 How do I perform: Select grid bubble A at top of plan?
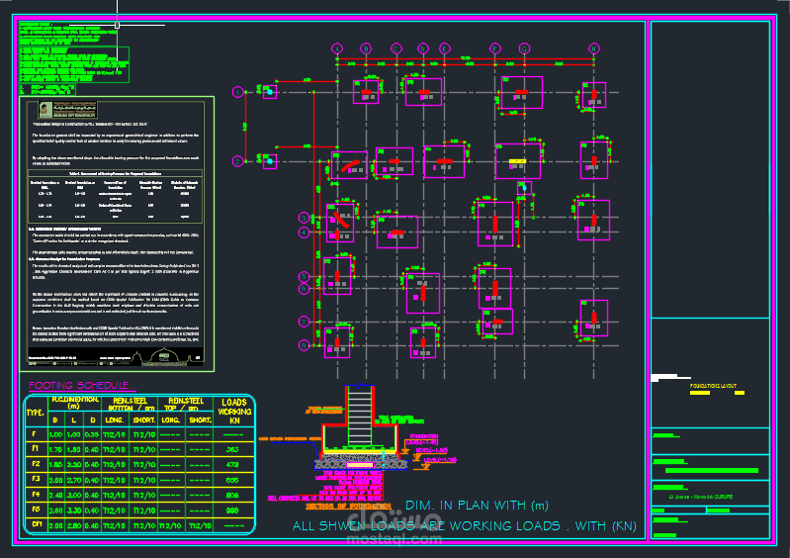click(337, 48)
